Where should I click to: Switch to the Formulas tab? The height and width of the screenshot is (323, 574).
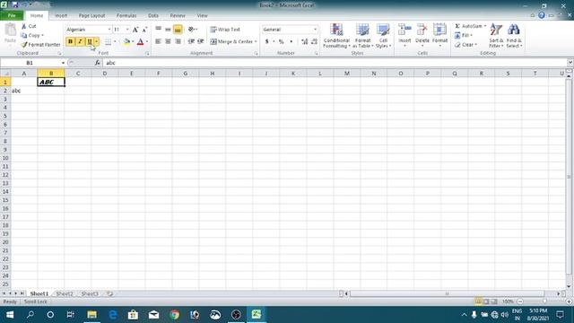[x=126, y=16]
